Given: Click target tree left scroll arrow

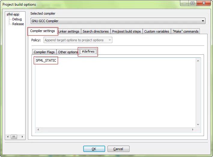Looking at the screenshot, I should tap(8, 137).
